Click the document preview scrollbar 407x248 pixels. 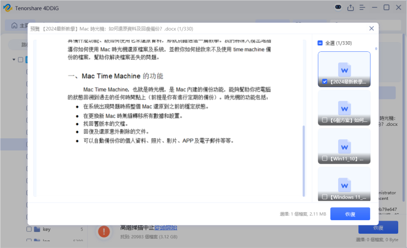304,161
